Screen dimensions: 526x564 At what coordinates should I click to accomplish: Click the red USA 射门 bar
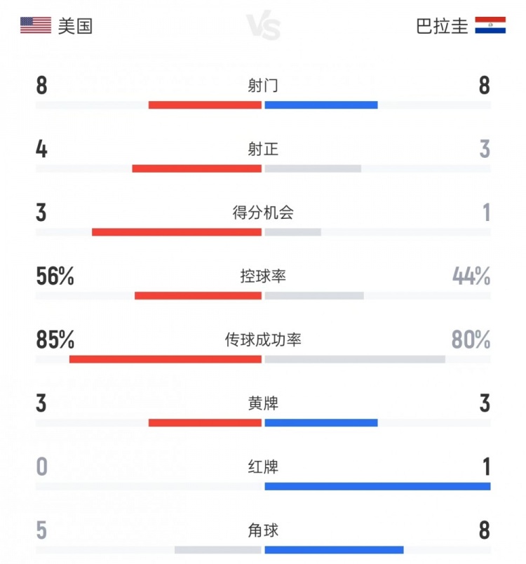tap(205, 105)
